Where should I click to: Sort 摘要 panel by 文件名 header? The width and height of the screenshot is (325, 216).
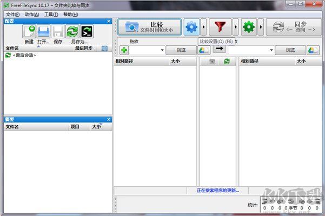37,126
